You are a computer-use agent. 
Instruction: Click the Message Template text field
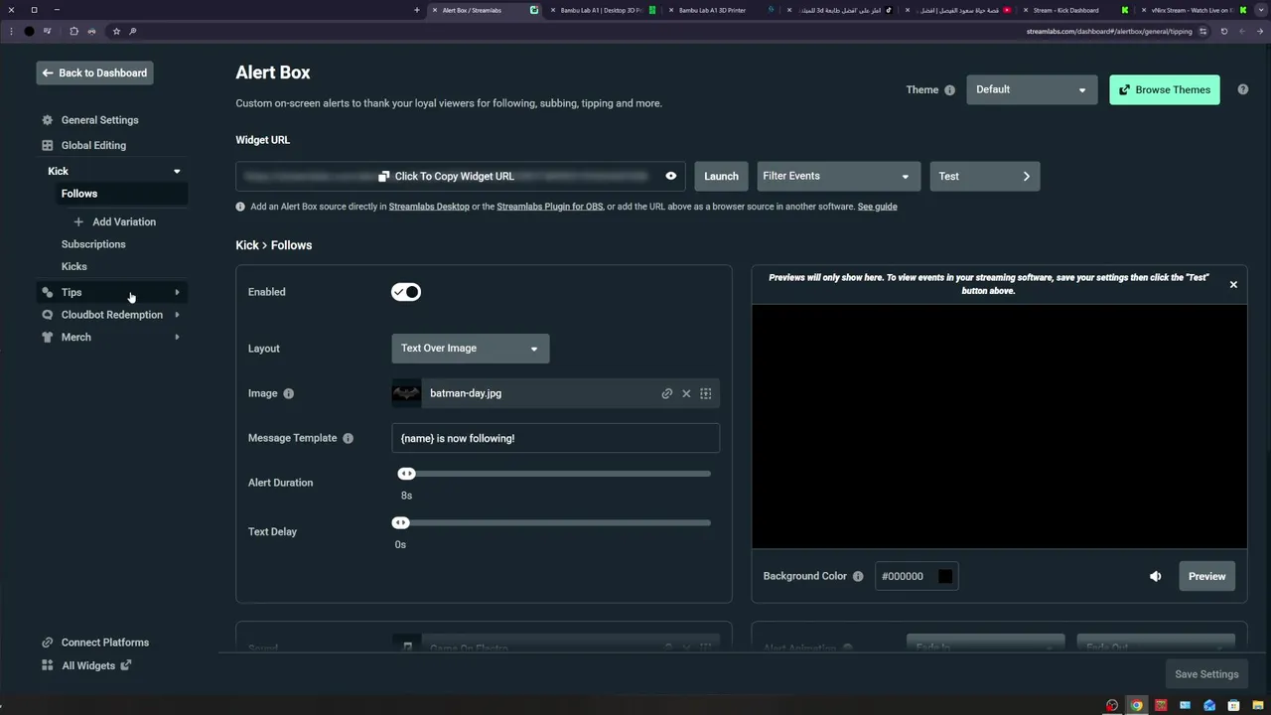click(555, 438)
